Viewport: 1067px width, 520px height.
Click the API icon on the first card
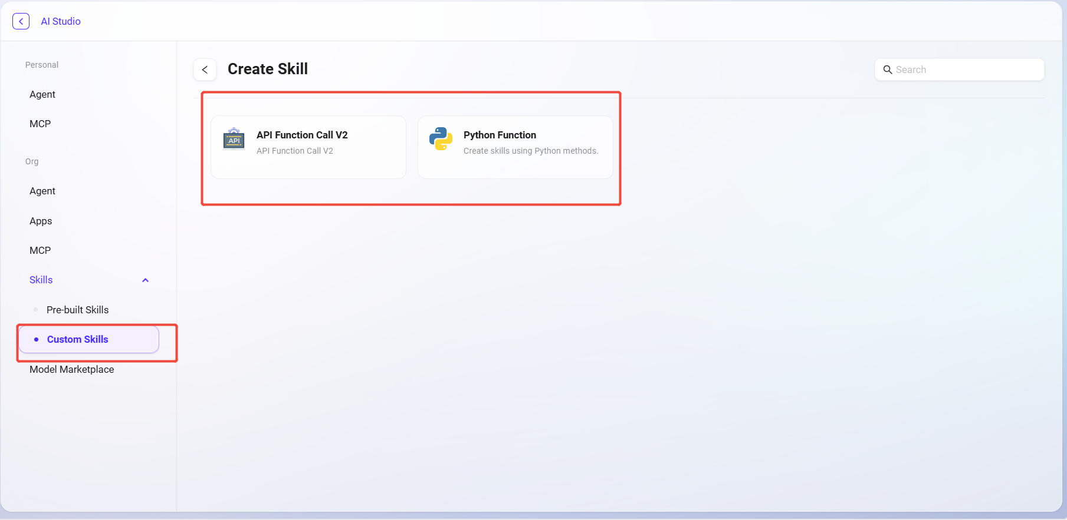[x=234, y=139]
